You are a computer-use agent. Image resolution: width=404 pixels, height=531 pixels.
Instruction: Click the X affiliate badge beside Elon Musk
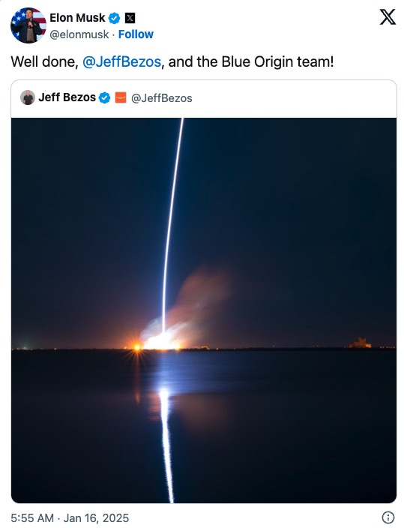(x=130, y=18)
